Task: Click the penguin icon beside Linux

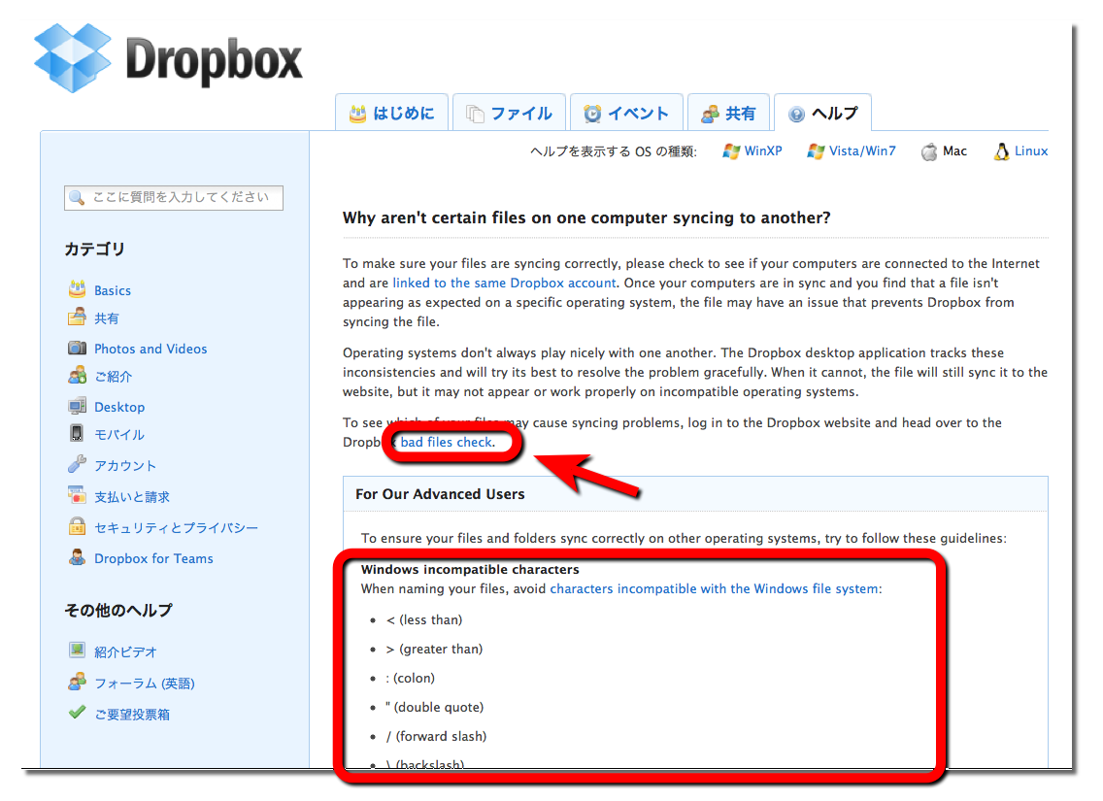Action: (1002, 151)
